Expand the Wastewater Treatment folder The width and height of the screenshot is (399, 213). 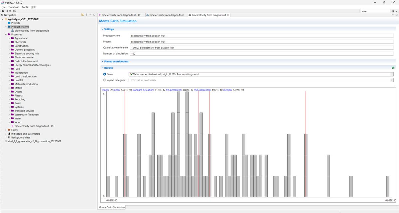click(9, 114)
